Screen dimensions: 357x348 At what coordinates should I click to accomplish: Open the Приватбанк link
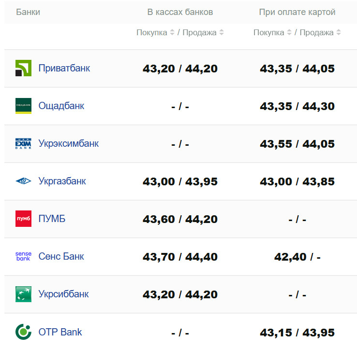pyautogui.click(x=64, y=69)
